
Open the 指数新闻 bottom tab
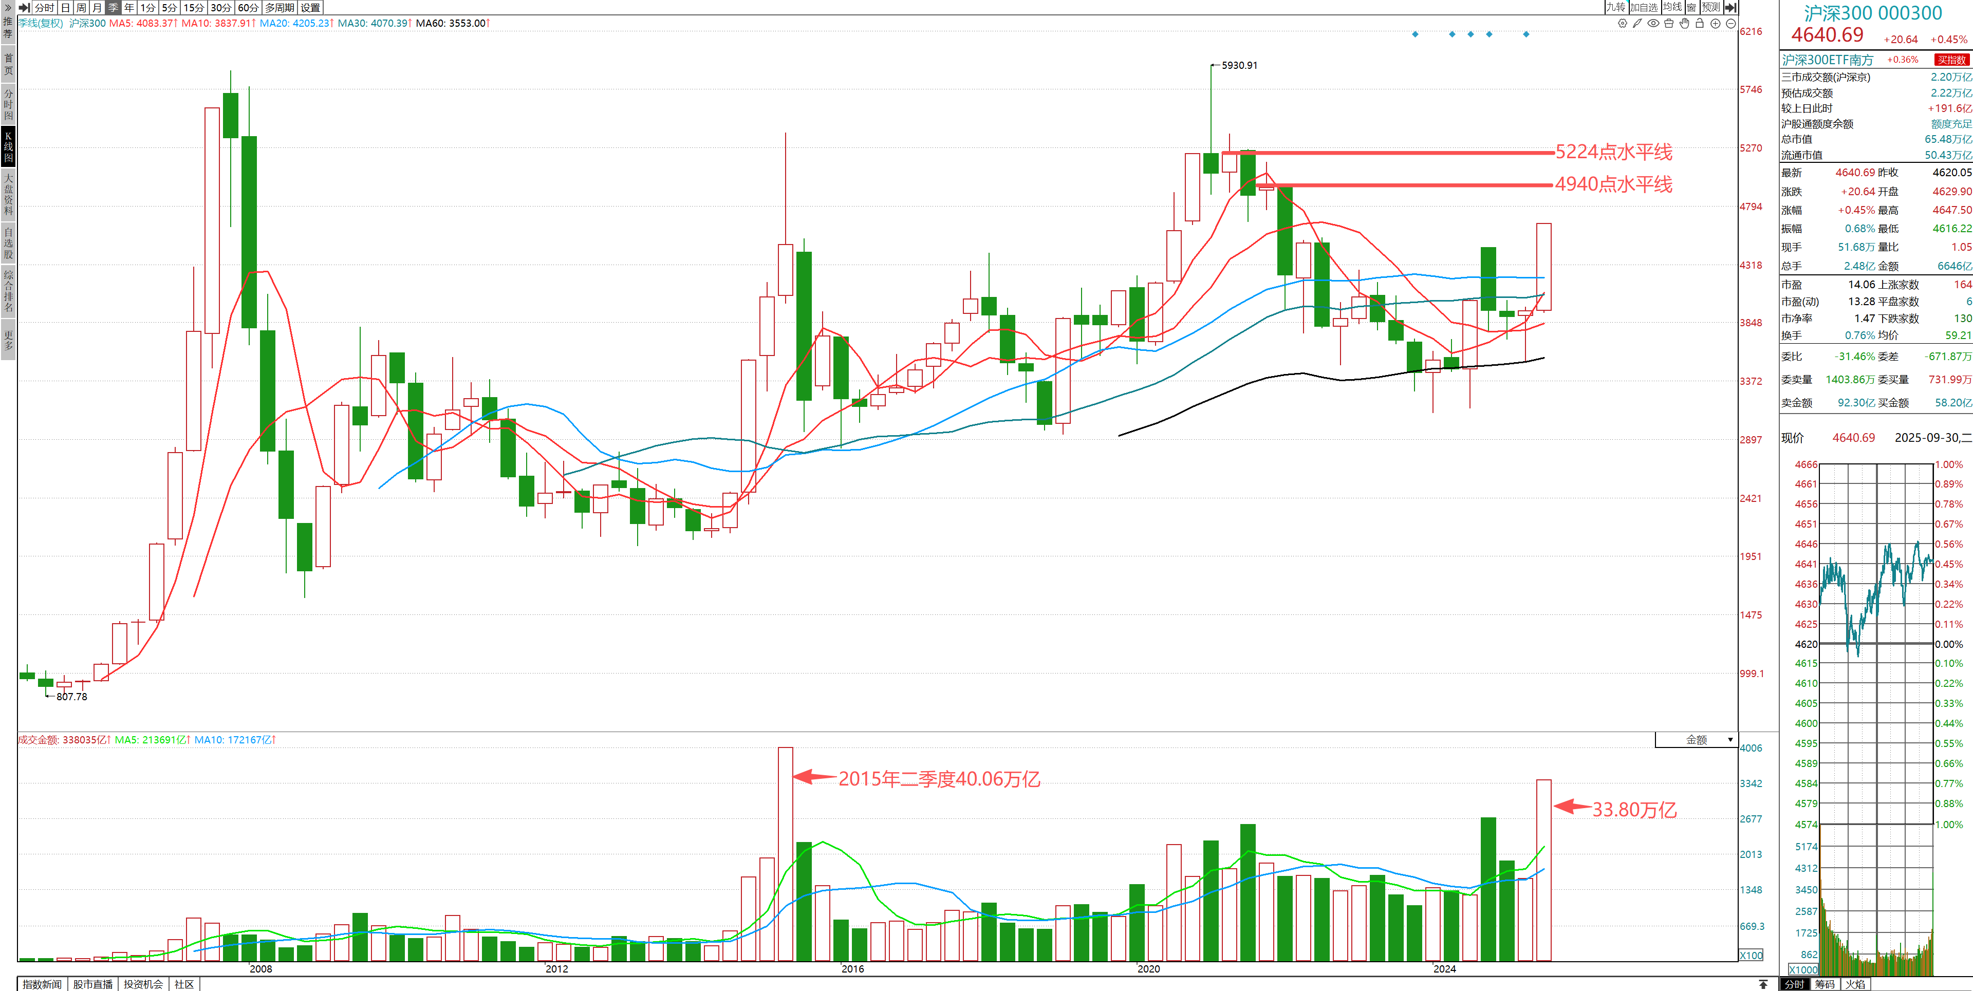tap(42, 984)
